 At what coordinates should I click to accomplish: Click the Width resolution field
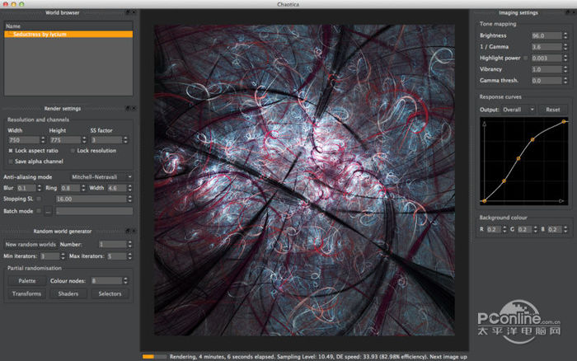(22, 140)
